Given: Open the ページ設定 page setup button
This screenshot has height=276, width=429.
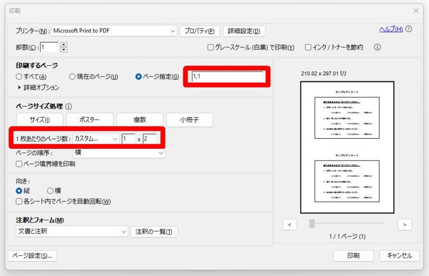Looking at the screenshot, I should coord(32,255).
